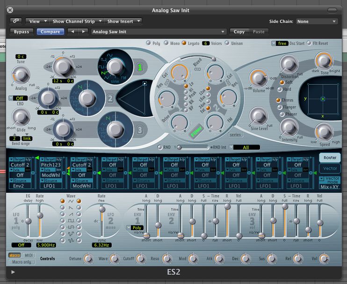Click the previous preset arrow
The image size is (347, 284).
pos(72,32)
